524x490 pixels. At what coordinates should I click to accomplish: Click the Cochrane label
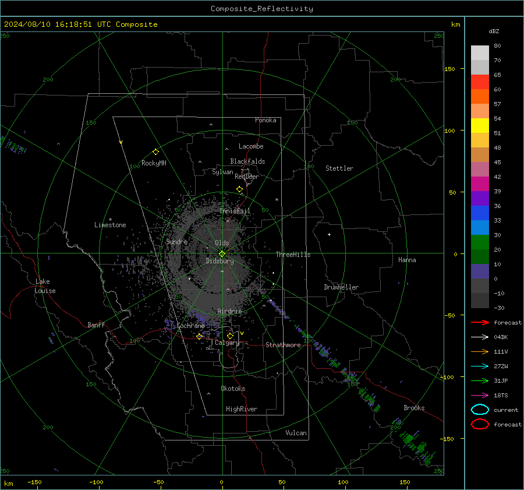point(190,326)
